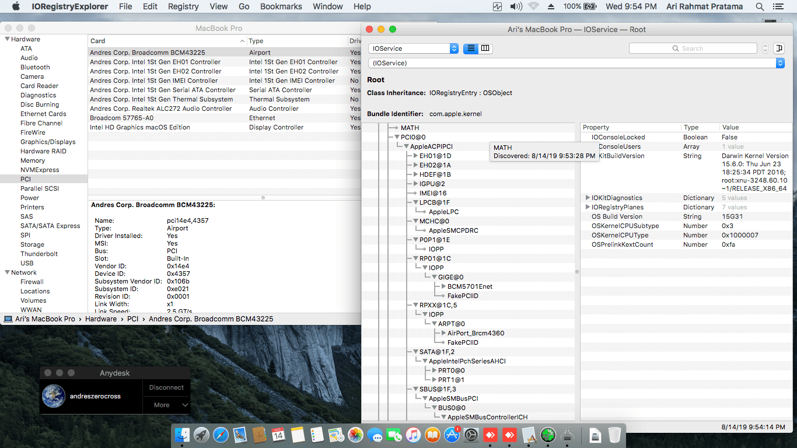Open the Window menu
The width and height of the screenshot is (797, 448).
pos(328,6)
